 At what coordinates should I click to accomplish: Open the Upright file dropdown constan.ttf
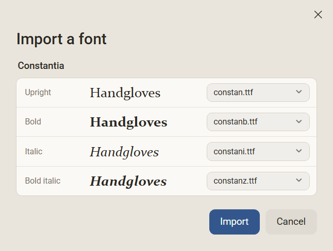258,93
